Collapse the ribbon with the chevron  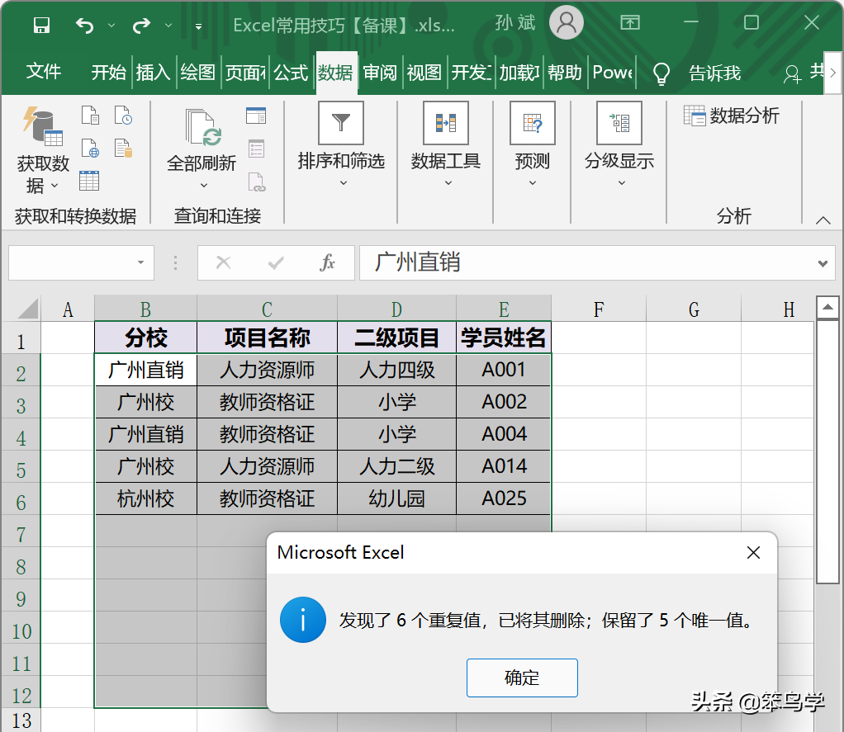(x=823, y=220)
